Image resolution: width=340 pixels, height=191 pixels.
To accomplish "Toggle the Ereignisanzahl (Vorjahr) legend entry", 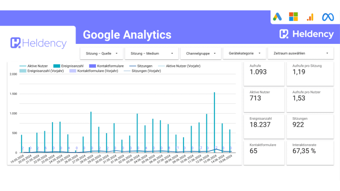I will coord(41,71).
